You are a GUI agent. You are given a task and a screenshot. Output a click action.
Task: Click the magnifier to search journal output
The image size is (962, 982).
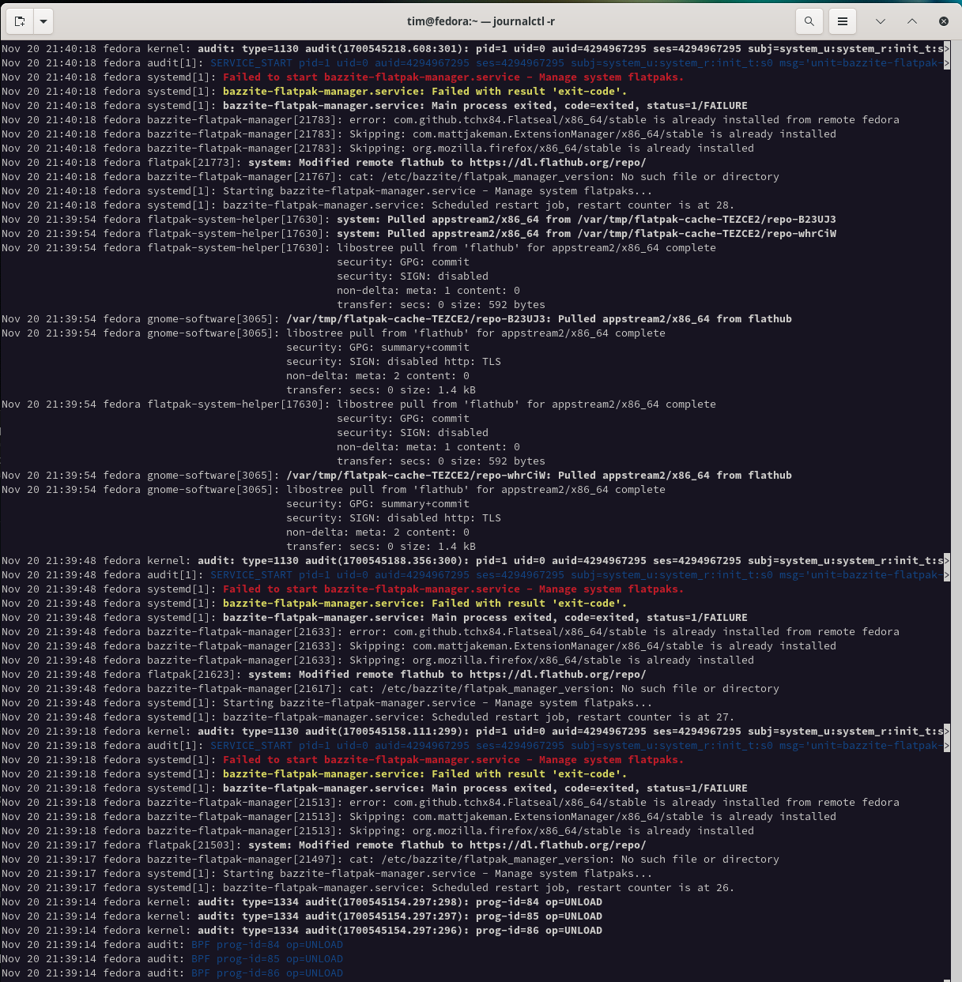point(809,21)
